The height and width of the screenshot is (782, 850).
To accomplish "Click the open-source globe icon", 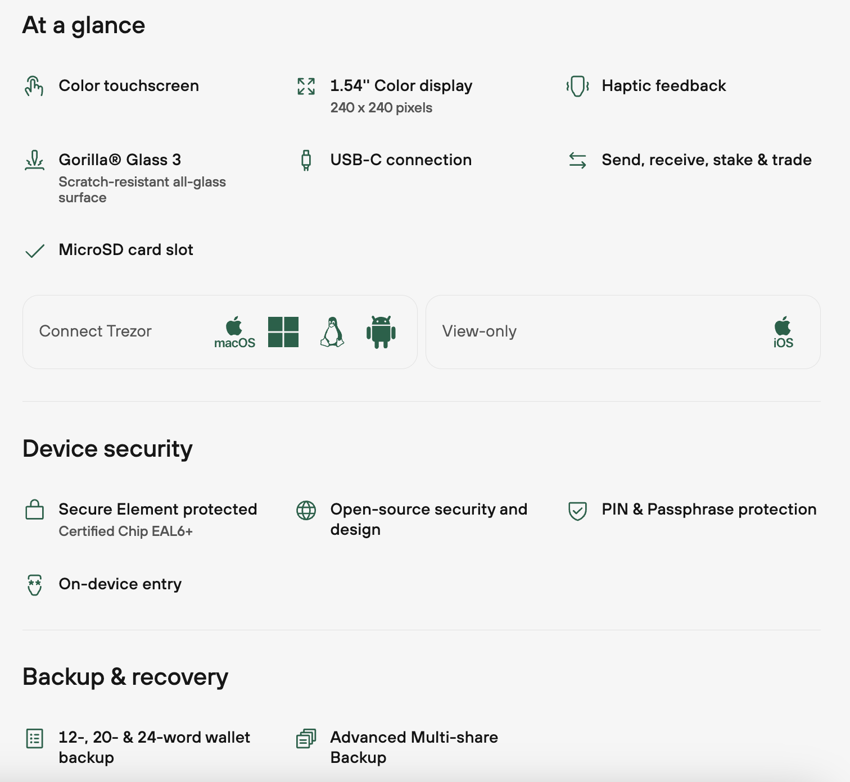I will coord(306,510).
